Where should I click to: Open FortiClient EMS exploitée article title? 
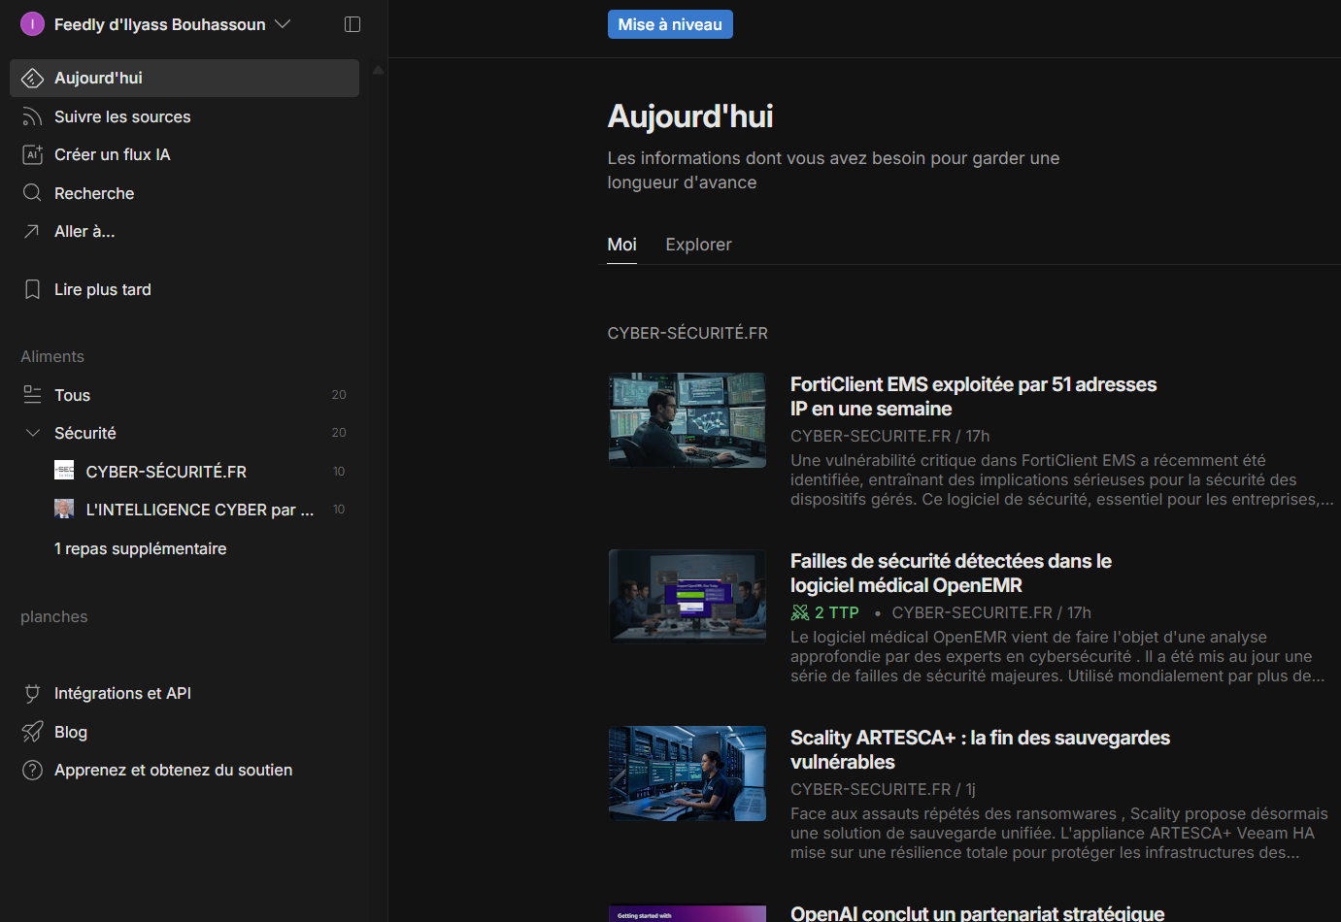click(x=973, y=397)
